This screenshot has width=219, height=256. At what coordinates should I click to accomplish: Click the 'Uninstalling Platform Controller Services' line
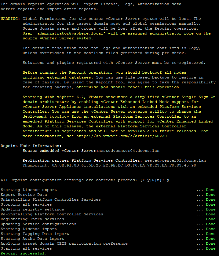tap(50, 199)
